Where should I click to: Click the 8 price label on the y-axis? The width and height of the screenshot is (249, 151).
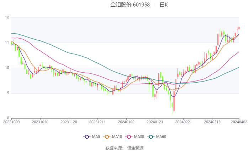8,118
